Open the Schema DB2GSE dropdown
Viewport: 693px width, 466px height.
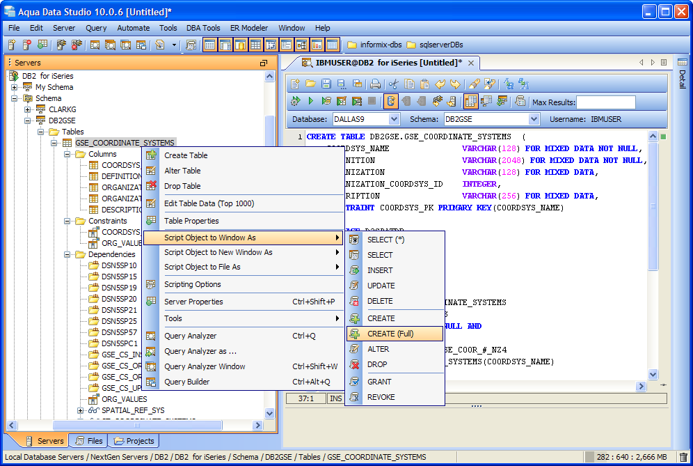click(x=534, y=119)
